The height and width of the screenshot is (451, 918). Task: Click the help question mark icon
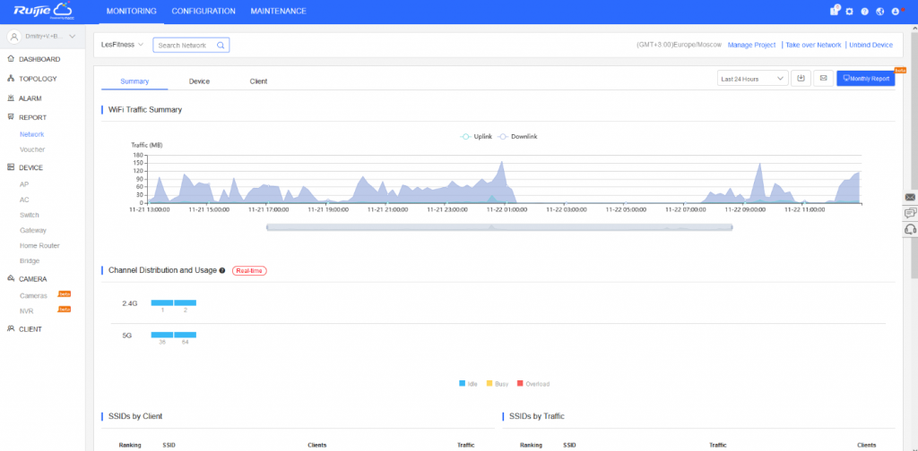[865, 12]
